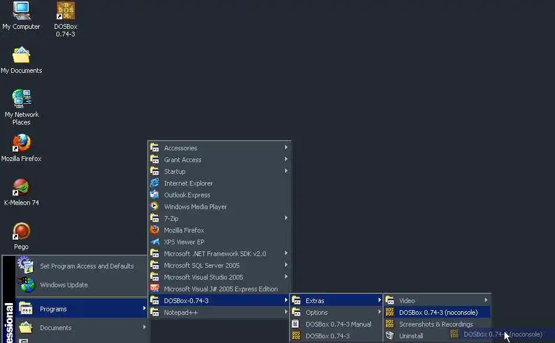Expand the Notepad++ submenu arrow
This screenshot has height=343, width=555.
point(286,312)
